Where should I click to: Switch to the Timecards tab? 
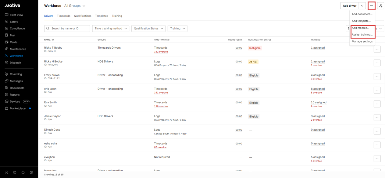[63, 16]
